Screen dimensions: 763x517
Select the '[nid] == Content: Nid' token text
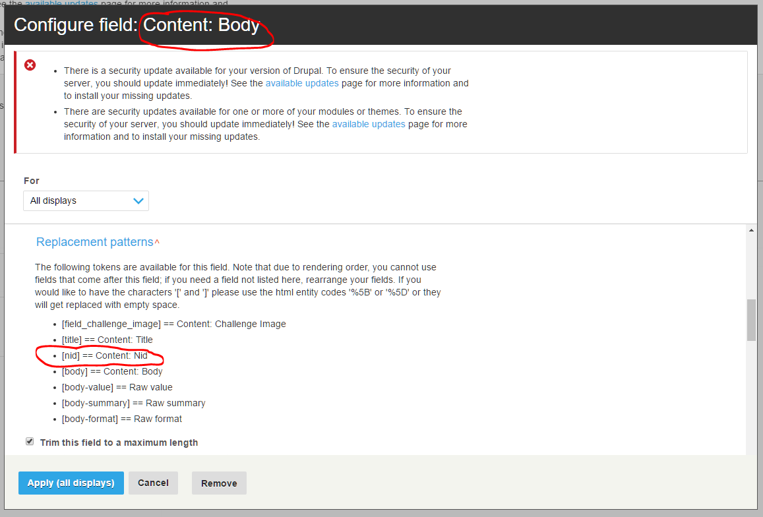click(105, 356)
